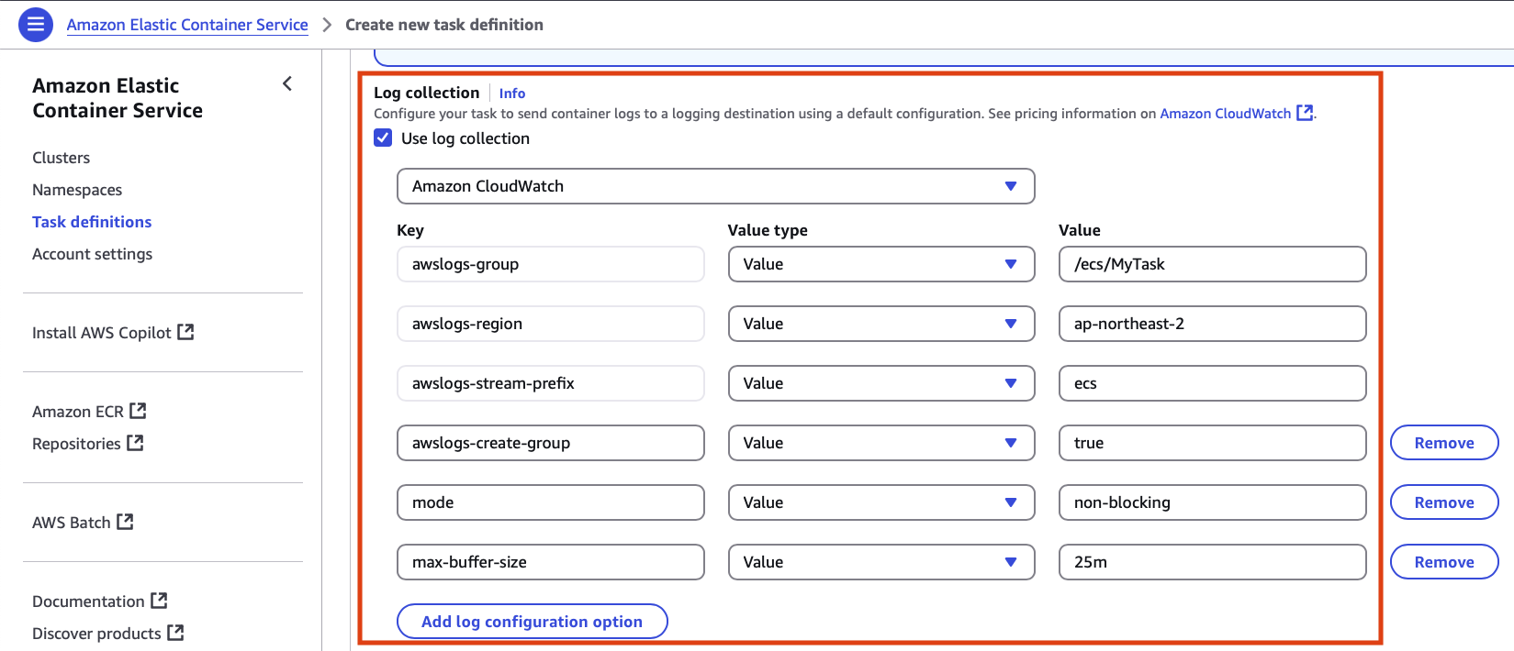Screen dimensions: 1514x651
Task: Open the Documentation sidebar link
Action: [88, 601]
